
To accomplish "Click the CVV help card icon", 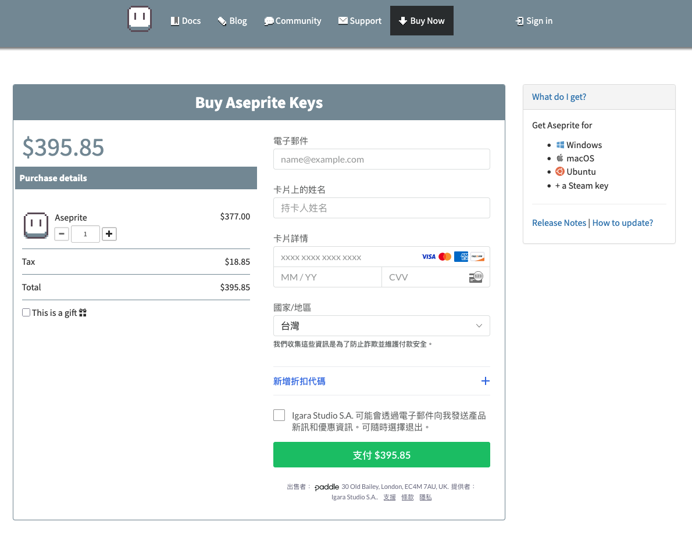I will click(476, 278).
